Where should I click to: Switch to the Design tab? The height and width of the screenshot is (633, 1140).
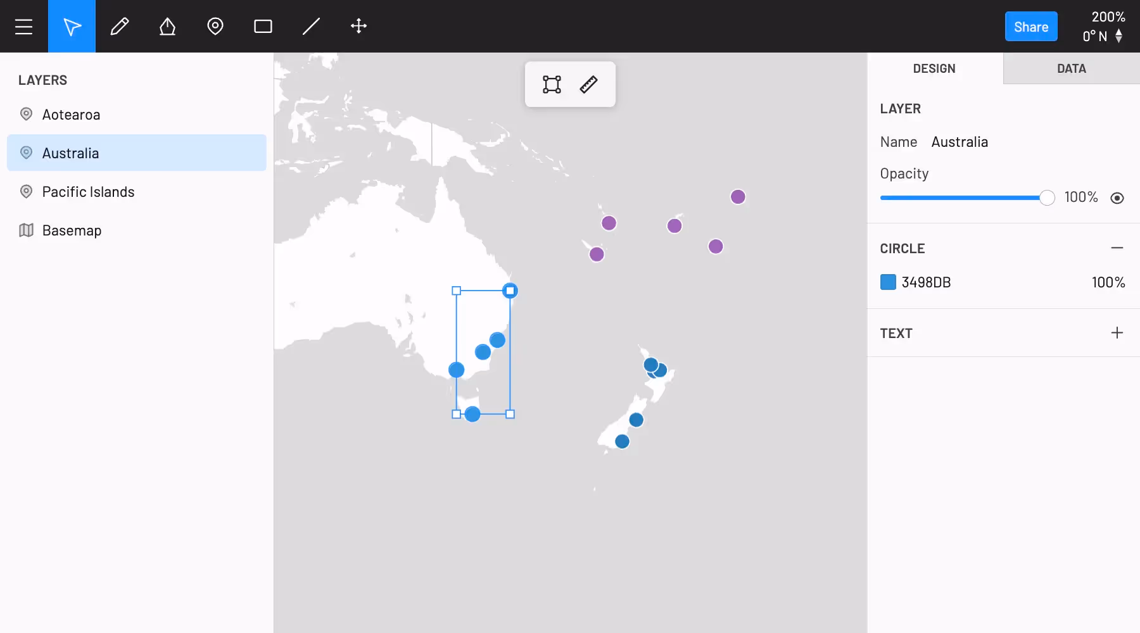pos(934,68)
